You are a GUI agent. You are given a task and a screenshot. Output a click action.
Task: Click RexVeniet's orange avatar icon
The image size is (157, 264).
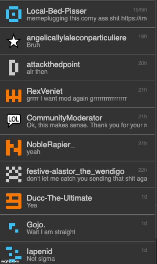(14, 96)
